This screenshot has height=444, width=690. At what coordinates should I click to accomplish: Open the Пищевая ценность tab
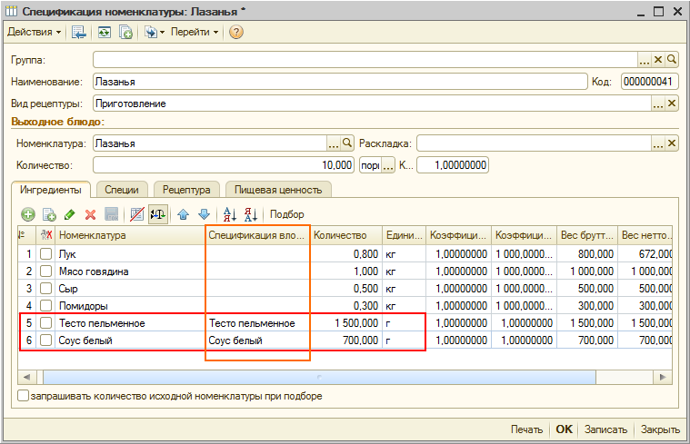[x=278, y=190]
